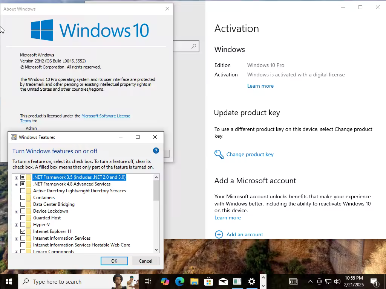Click the Meet Now tray icon

319,281
